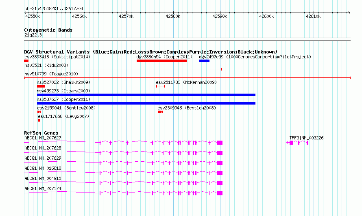Click transcript label ABCG1|NM_016818

tap(43, 169)
